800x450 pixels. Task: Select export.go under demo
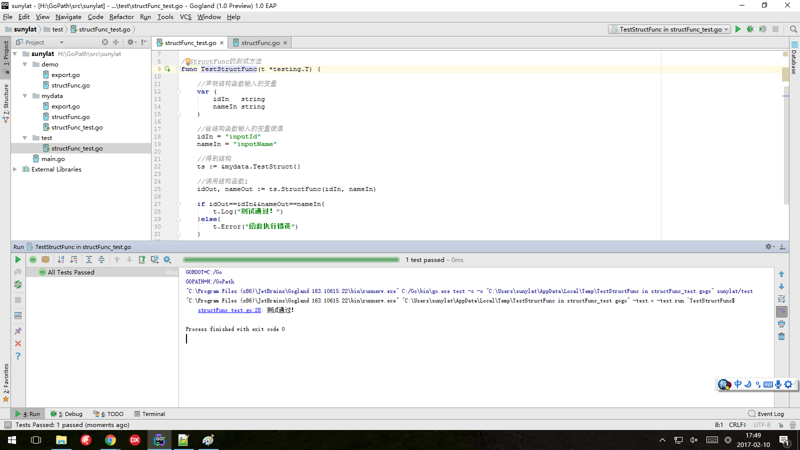pos(65,74)
